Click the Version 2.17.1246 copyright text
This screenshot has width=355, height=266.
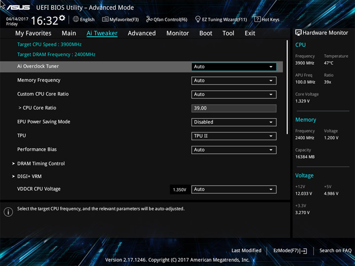(177, 260)
